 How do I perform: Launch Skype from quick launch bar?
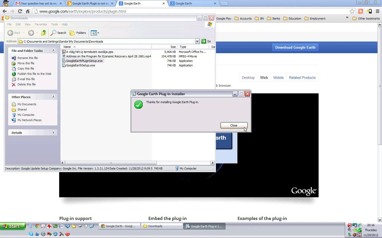pos(31,234)
